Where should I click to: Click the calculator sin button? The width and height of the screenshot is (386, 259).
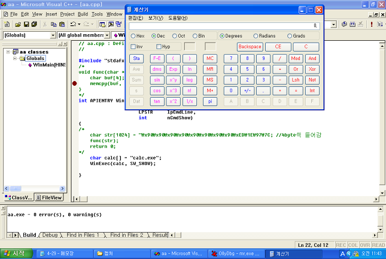[x=157, y=80]
